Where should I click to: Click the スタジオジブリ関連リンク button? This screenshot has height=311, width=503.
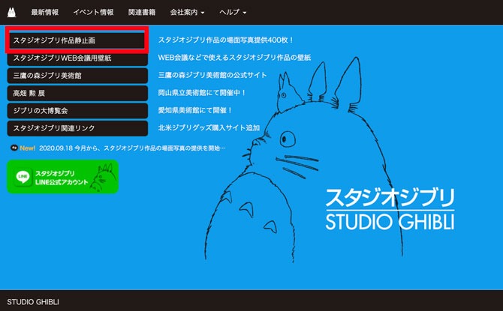tap(77, 128)
